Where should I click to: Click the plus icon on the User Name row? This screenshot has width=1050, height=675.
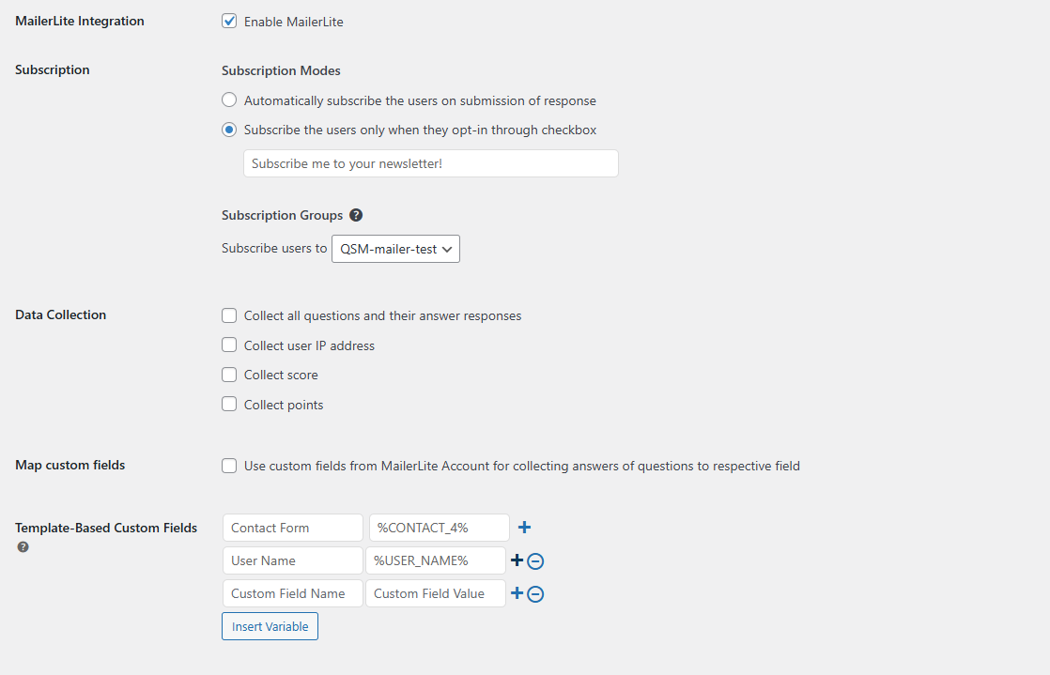(515, 560)
